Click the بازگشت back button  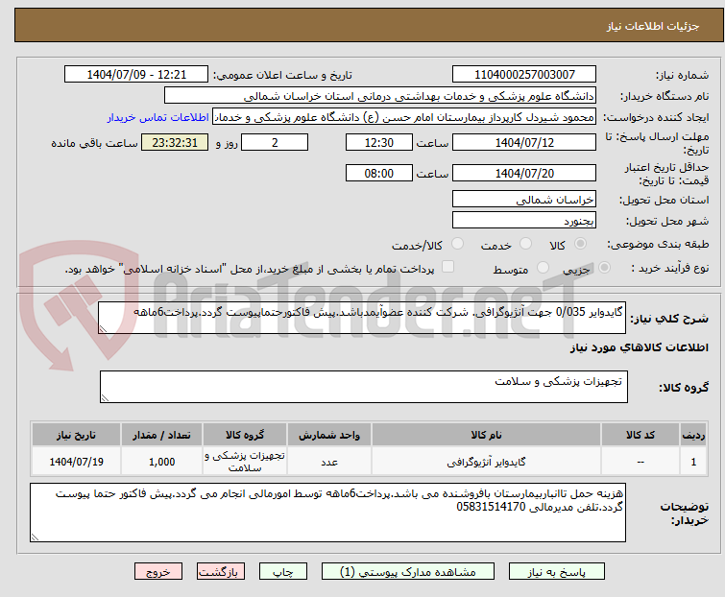coord(221,572)
